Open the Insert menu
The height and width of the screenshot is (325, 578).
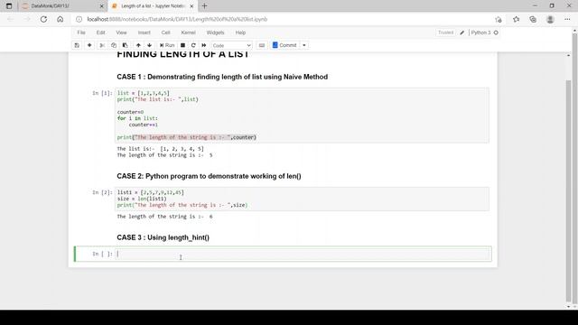coord(144,32)
